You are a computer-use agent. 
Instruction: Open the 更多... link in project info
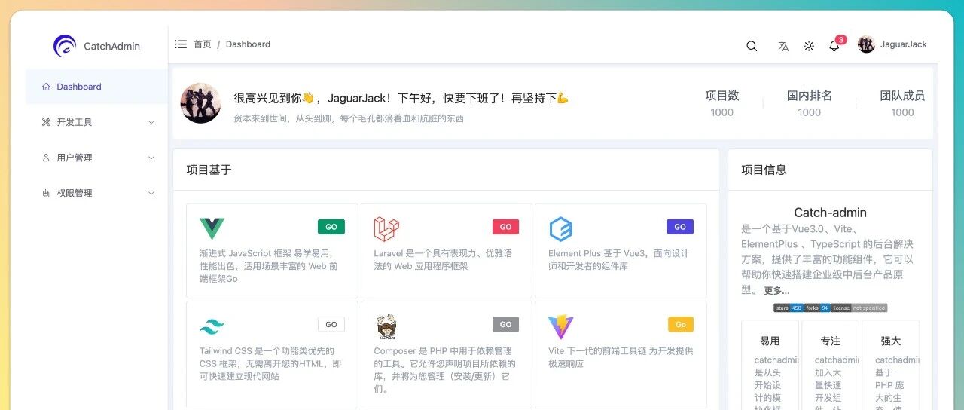[776, 290]
